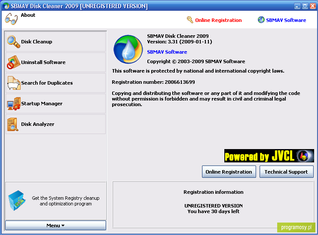This screenshot has width=318, height=235.
Task: Click the globe icon beside SBMAV Software
Action: point(261,20)
